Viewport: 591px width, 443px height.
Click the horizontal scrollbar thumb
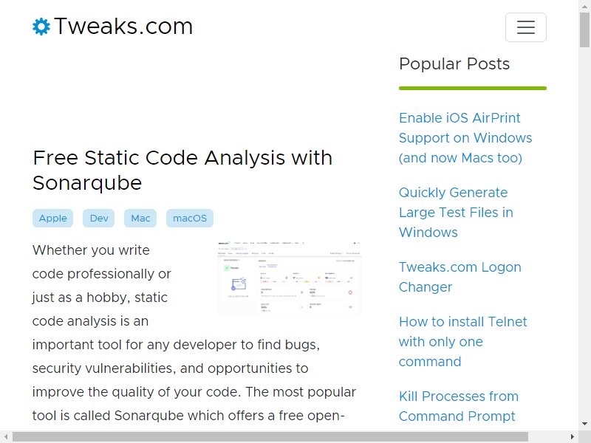click(270, 437)
